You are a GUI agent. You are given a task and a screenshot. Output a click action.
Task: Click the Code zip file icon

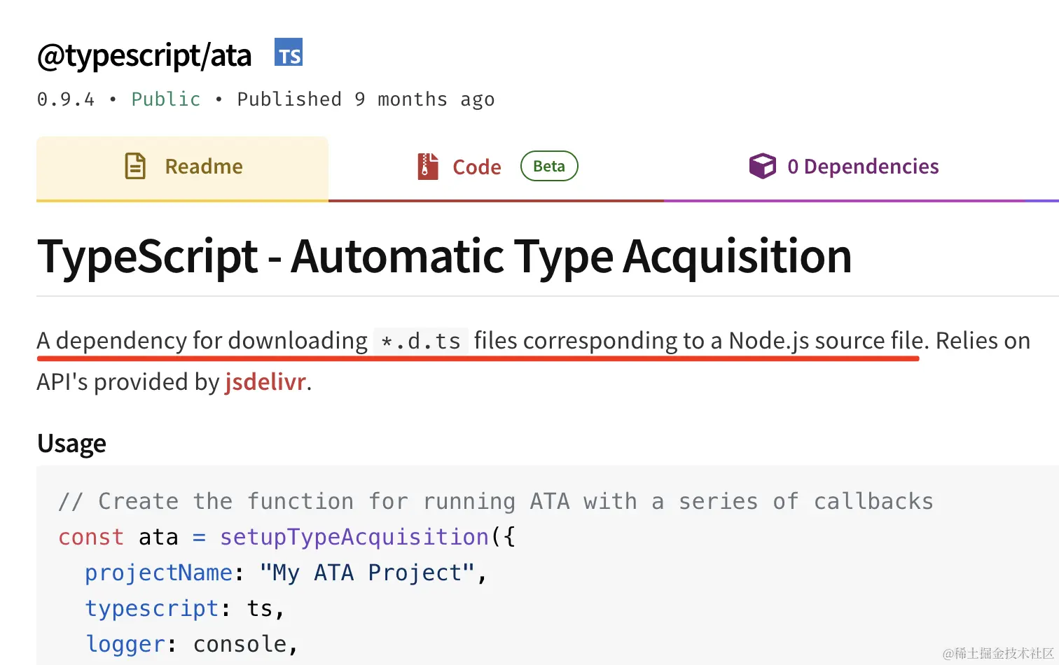click(428, 167)
